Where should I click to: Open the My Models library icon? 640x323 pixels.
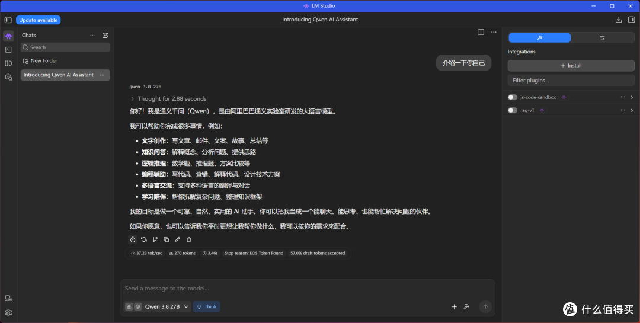tap(8, 63)
